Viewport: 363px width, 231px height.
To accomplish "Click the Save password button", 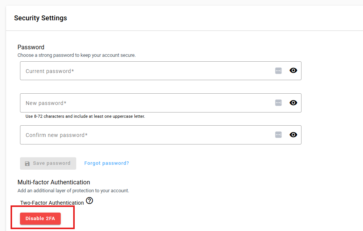I will [48, 163].
